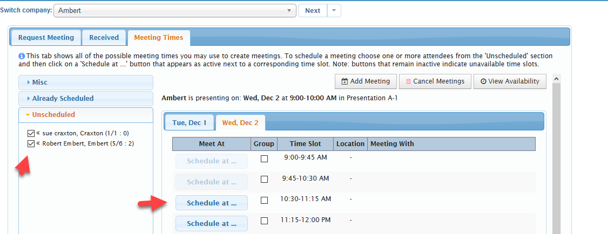Click the View Availability button

pyautogui.click(x=510, y=81)
